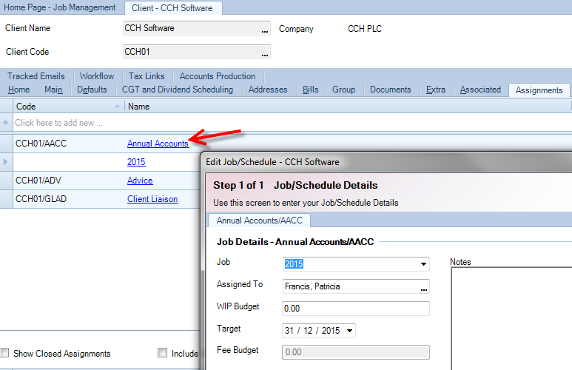Click Assigned To ellipsis browse button
Image resolution: width=572 pixels, height=370 pixels.
[x=424, y=287]
